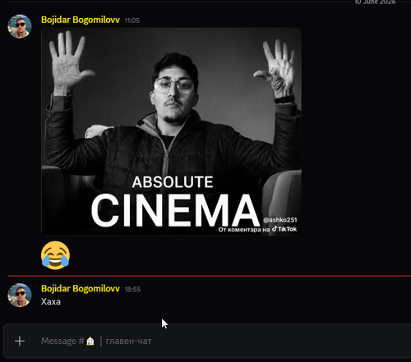
Task: Open Bojidar Bogomilovv avatar on 18:55 message
Action: pyautogui.click(x=20, y=296)
